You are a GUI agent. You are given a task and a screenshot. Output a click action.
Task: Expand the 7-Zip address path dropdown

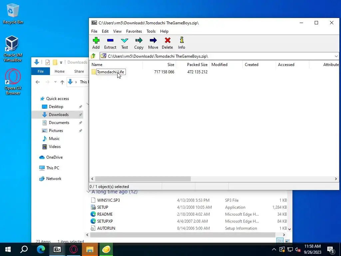(336, 56)
